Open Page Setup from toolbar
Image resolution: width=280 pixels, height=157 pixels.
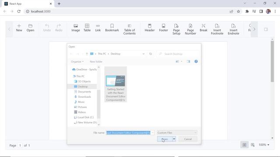(176, 29)
